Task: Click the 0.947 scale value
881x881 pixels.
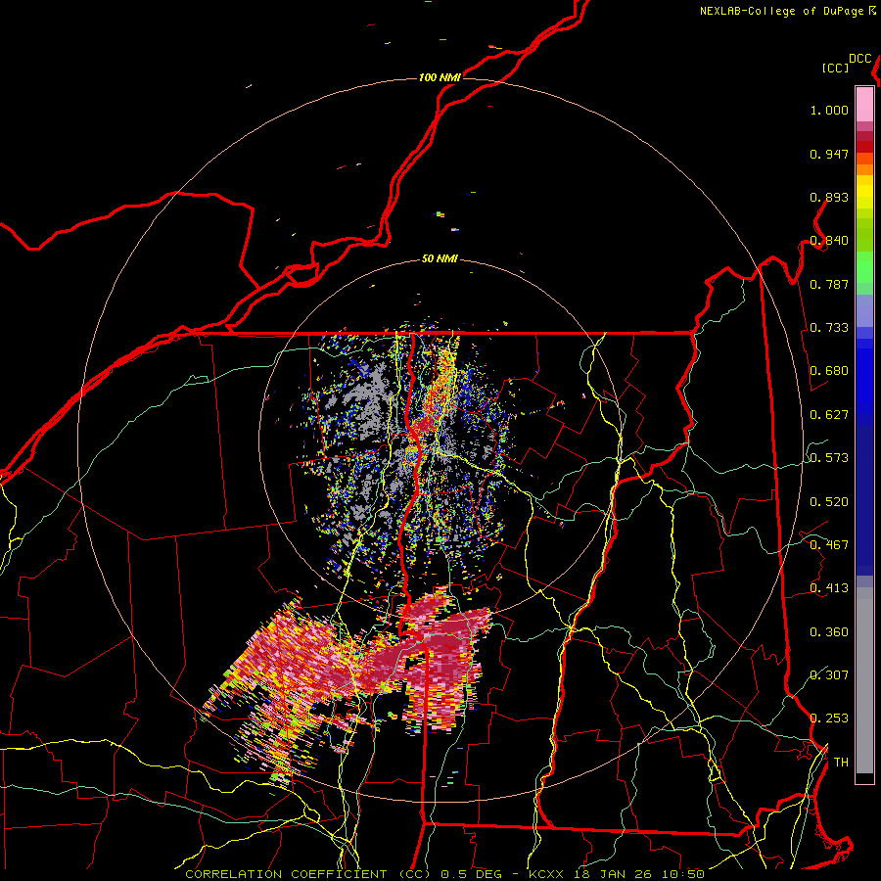Action: coord(829,154)
